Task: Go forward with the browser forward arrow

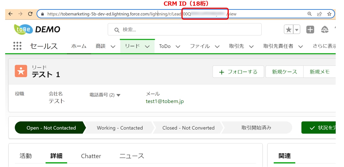Action: point(20,14)
